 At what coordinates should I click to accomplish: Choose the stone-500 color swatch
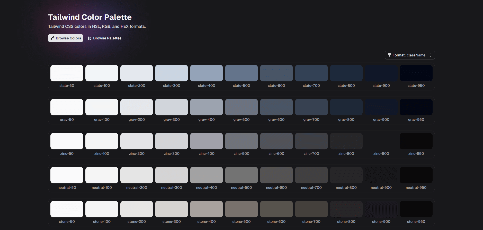(x=241, y=209)
